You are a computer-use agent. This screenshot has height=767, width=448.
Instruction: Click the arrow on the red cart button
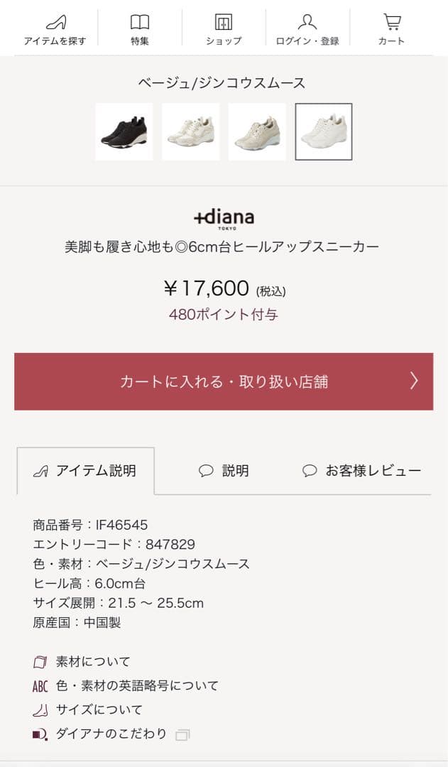[x=414, y=381]
